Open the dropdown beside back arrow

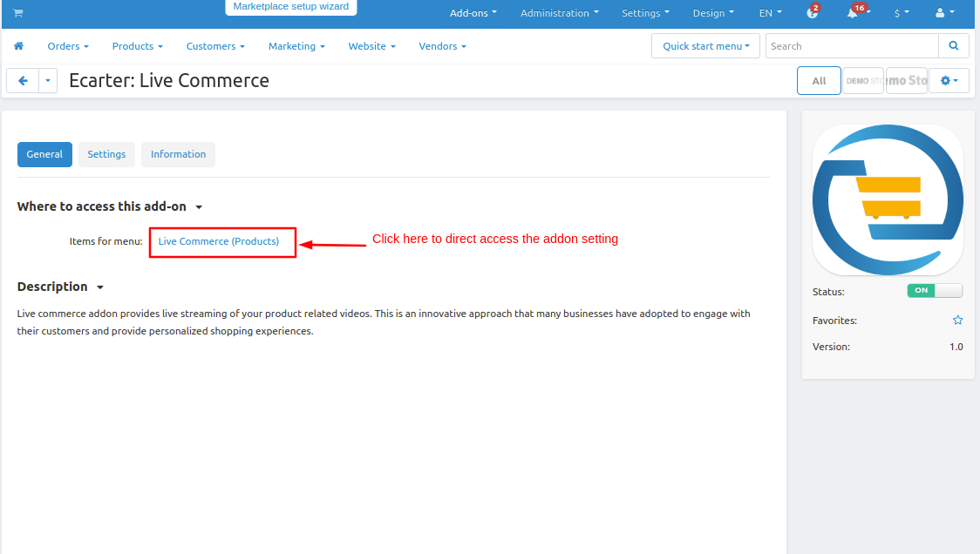(48, 80)
